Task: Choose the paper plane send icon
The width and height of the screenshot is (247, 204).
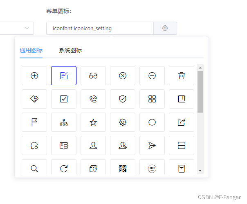Action: pos(152,146)
